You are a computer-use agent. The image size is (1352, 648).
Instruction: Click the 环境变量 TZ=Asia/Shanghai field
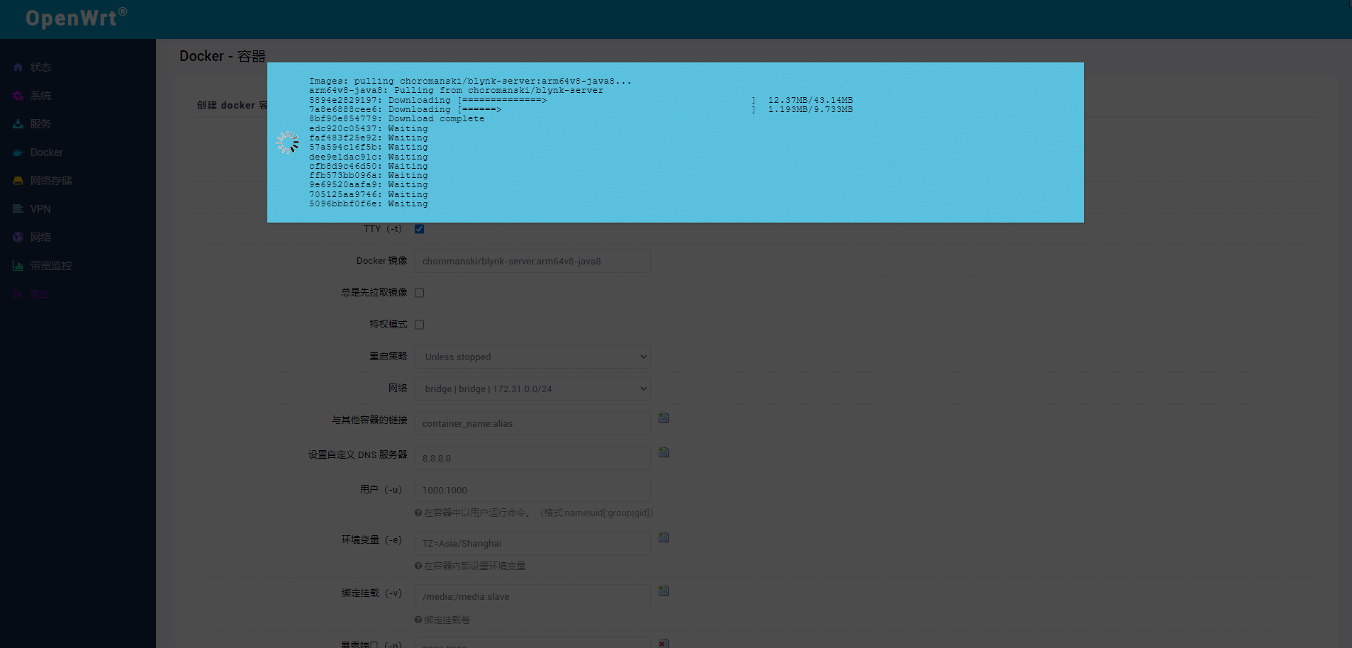point(532,543)
